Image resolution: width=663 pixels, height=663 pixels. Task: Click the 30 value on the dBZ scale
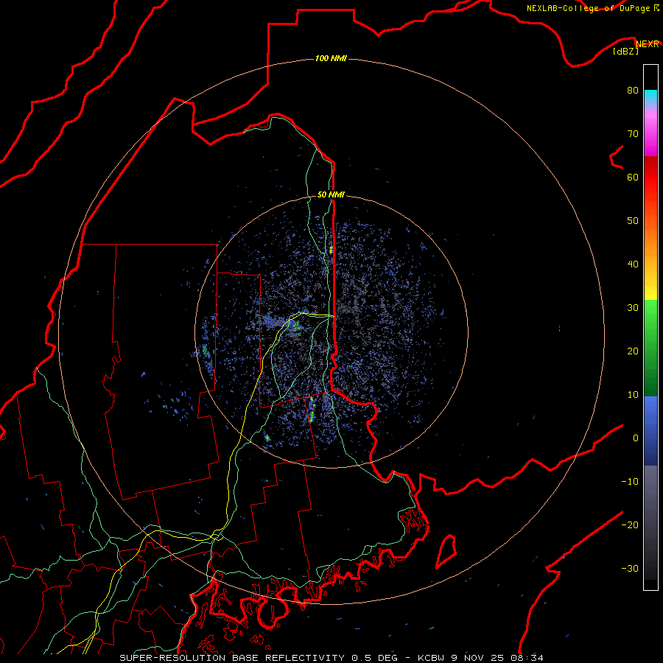pos(633,307)
